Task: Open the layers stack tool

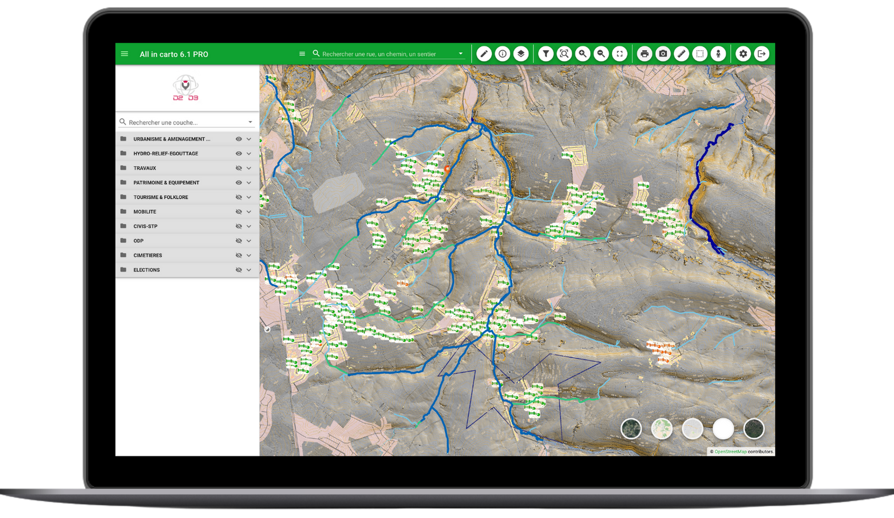Action: tap(521, 54)
